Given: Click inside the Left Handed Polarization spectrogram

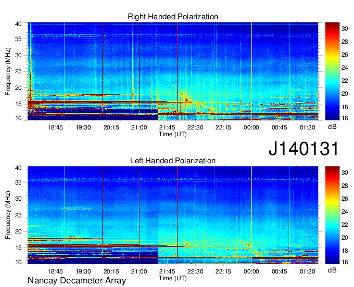Looking at the screenshot, I should tap(173, 215).
